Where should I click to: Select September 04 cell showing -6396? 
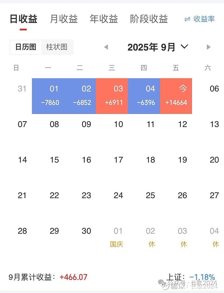[x=144, y=96]
